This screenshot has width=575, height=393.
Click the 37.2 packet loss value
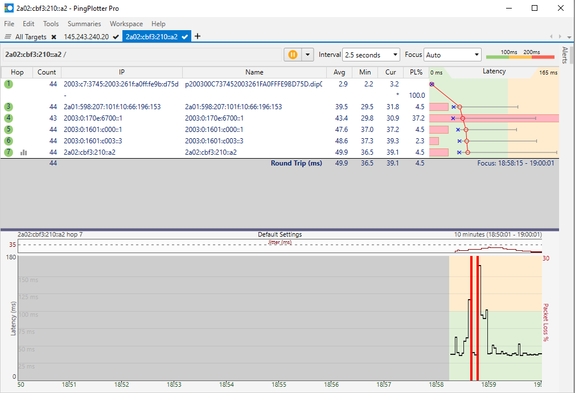click(x=418, y=118)
